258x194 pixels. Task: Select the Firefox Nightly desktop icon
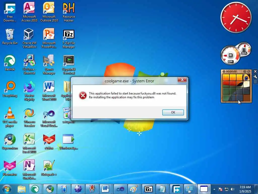point(29,91)
